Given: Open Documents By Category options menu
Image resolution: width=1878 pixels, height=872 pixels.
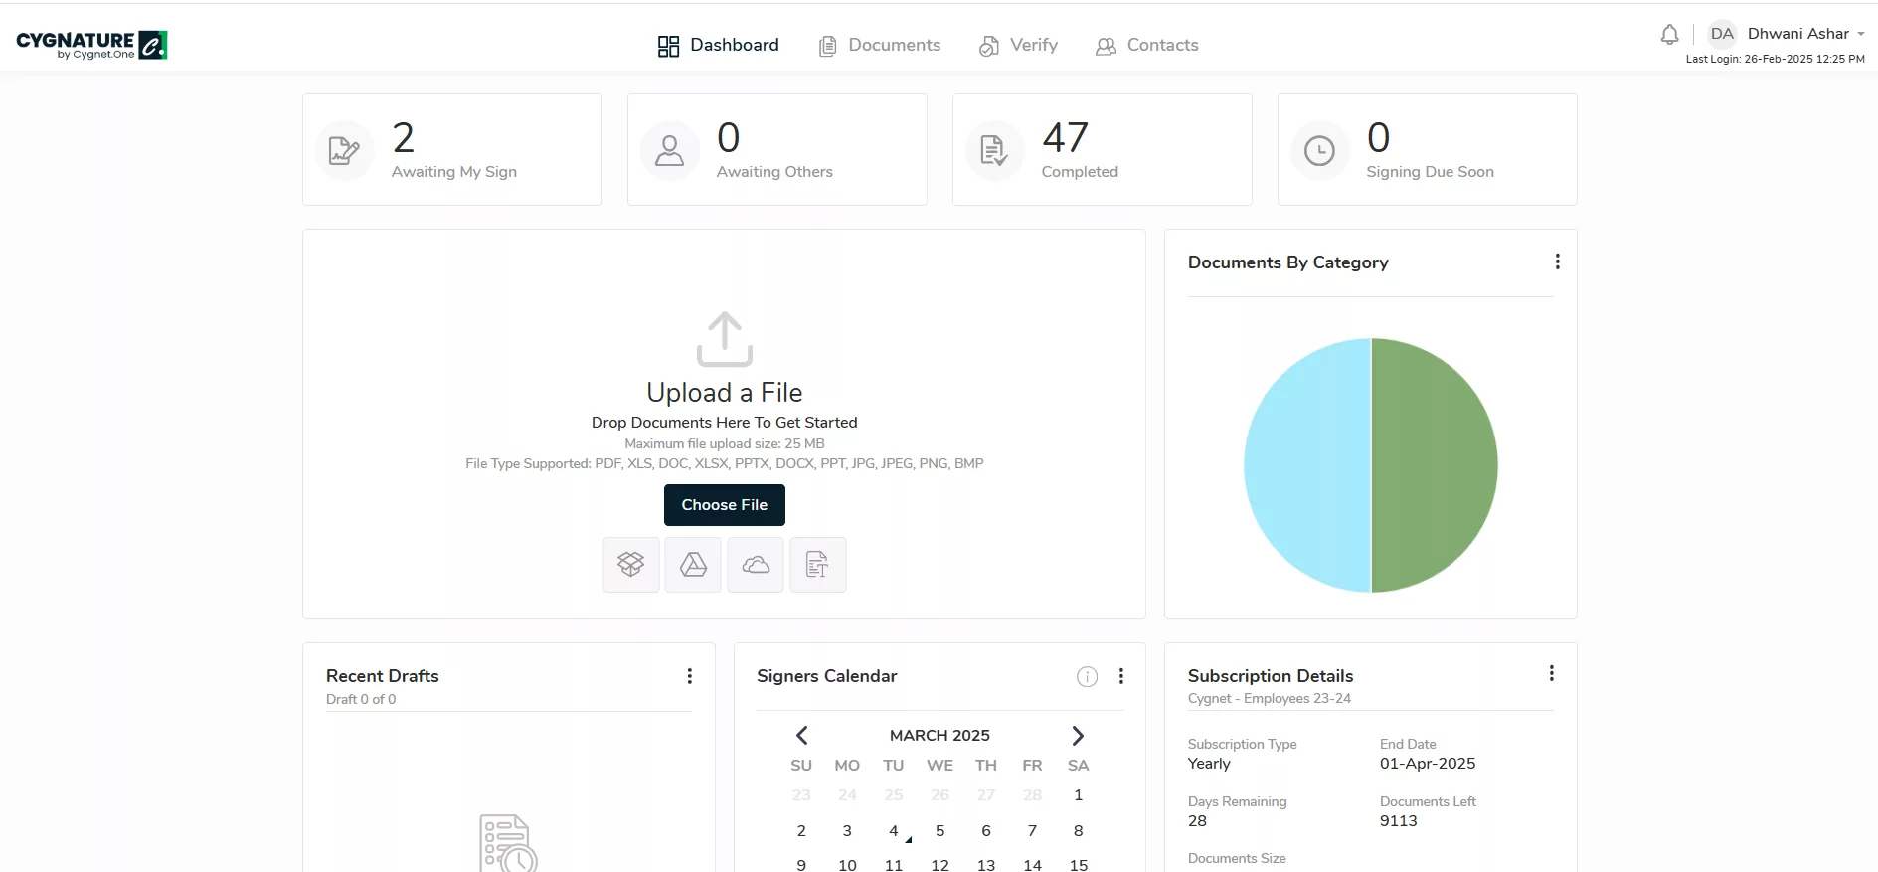Looking at the screenshot, I should coord(1557,262).
